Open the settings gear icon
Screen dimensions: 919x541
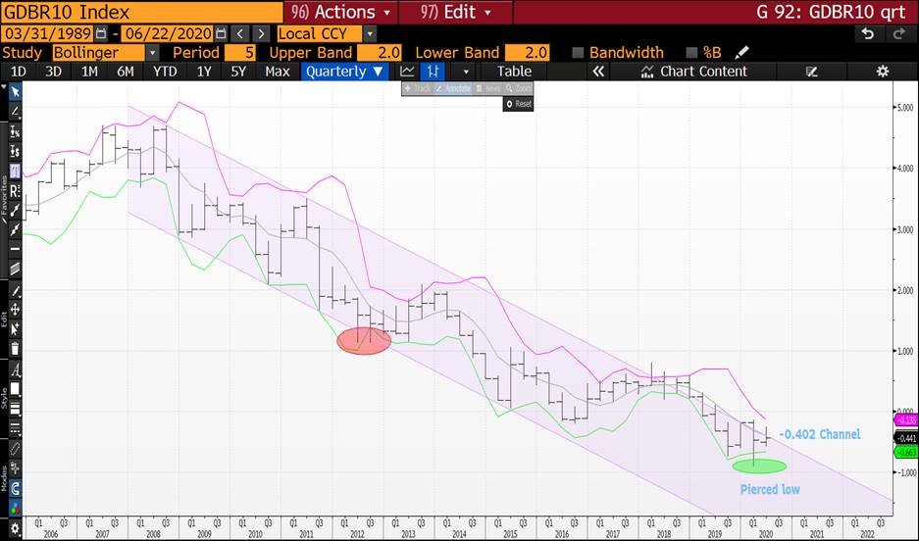click(x=882, y=72)
